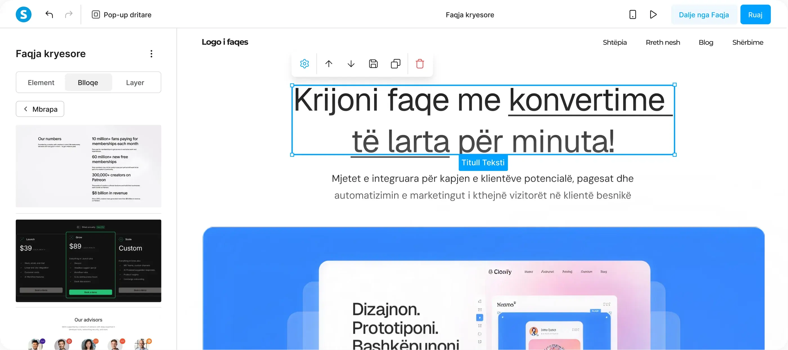Undo the last change

pyautogui.click(x=49, y=14)
